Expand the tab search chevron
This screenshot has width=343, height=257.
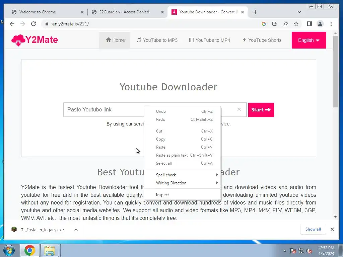[299, 12]
